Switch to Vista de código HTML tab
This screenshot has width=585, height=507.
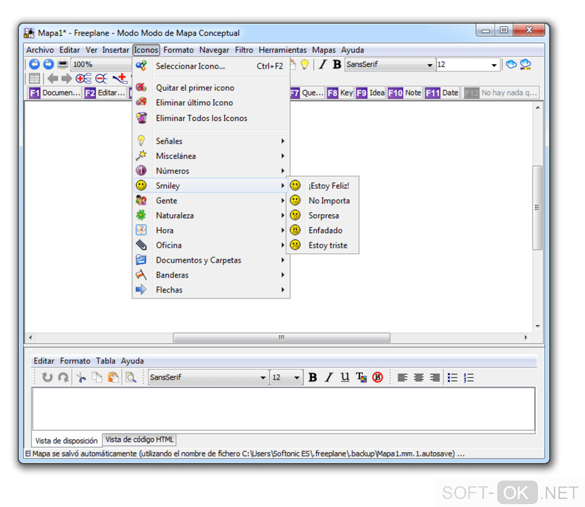tap(139, 440)
